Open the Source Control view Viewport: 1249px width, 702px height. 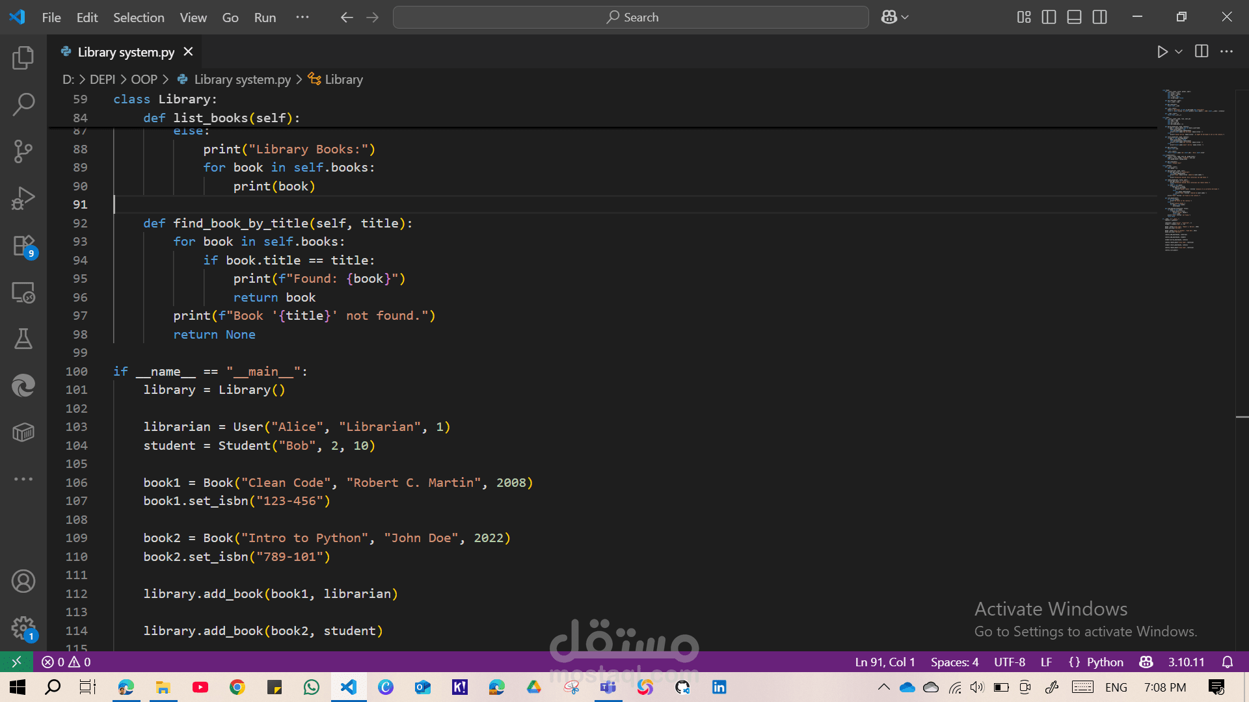click(x=23, y=151)
